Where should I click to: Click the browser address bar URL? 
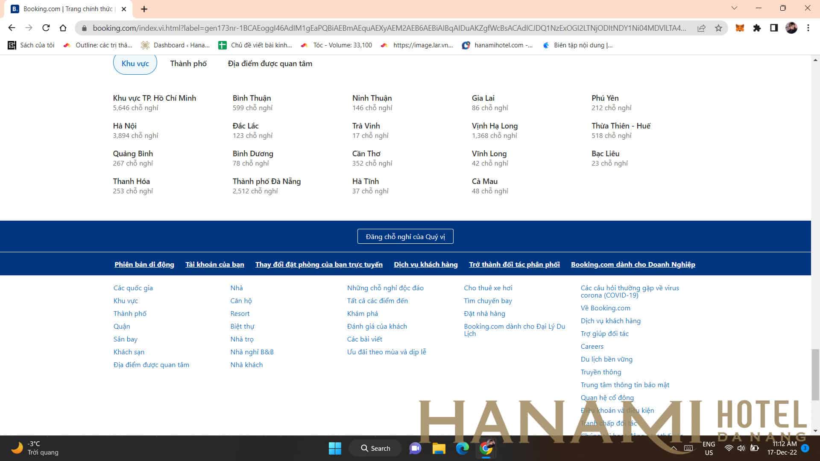click(389, 28)
